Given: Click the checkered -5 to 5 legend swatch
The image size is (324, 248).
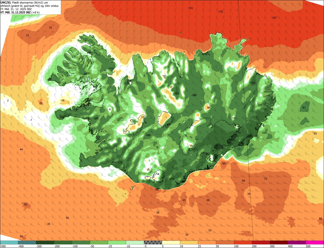Looking at the screenshot, I should pos(153,242).
